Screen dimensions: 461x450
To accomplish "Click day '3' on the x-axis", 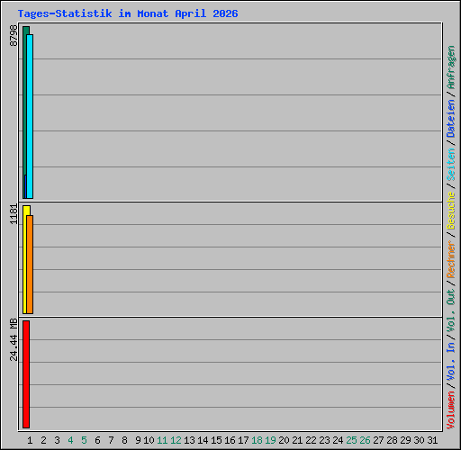I will [x=57, y=440].
